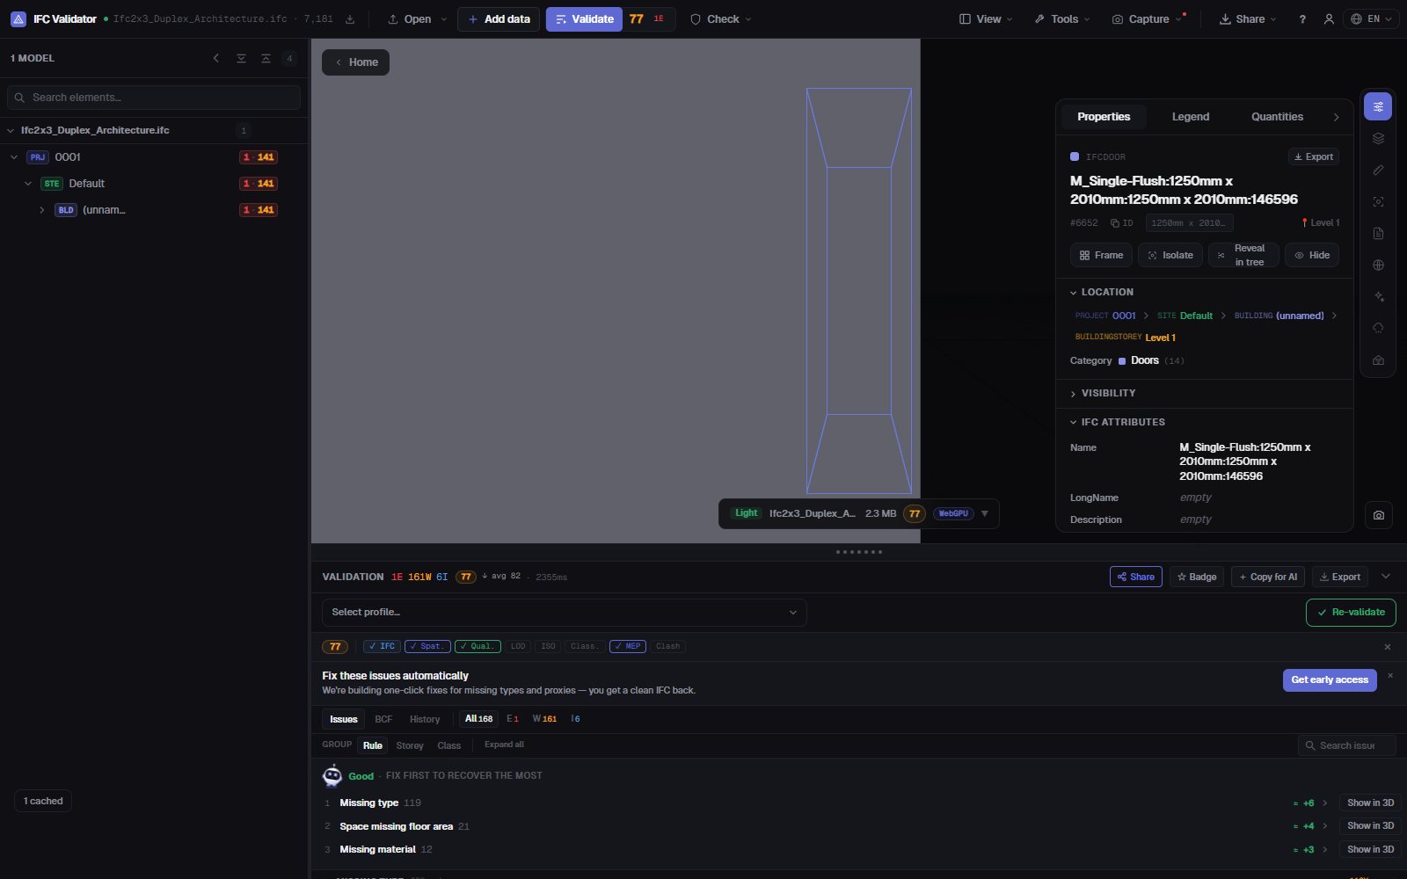This screenshot has width=1407, height=879.
Task: Open the help question mark icon
Action: 1302,19
